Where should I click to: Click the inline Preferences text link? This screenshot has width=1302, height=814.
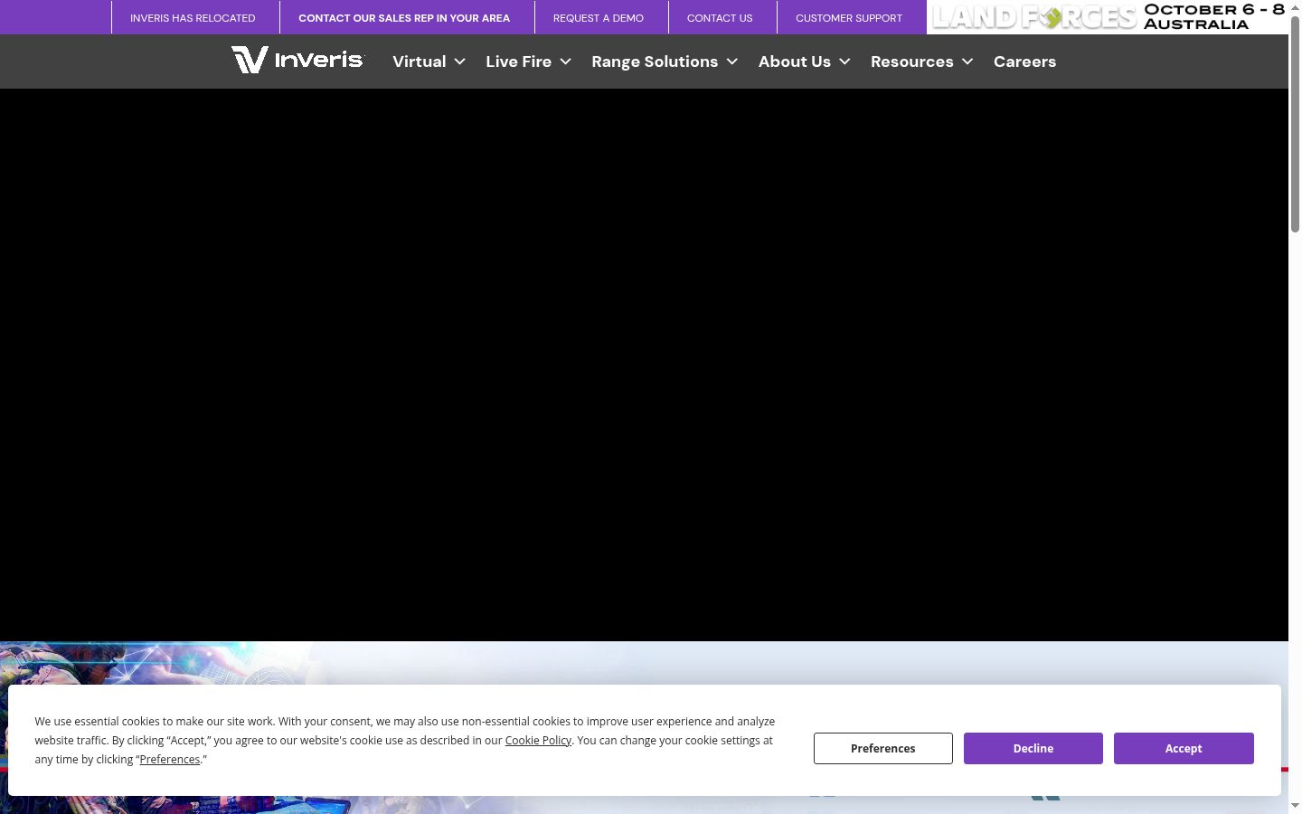click(170, 759)
